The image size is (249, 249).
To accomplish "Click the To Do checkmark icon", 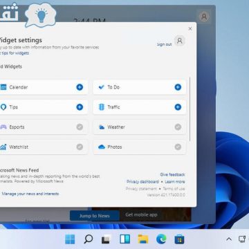I will click(x=101, y=87).
